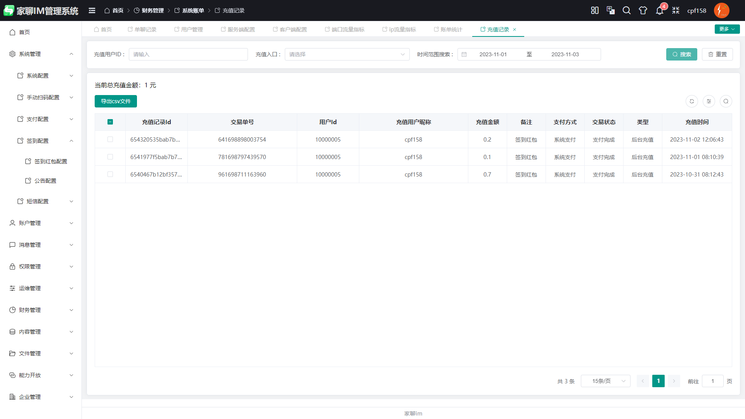Exit fullscreen via the shrink icon
This screenshot has height=419, width=745.
[676, 10]
